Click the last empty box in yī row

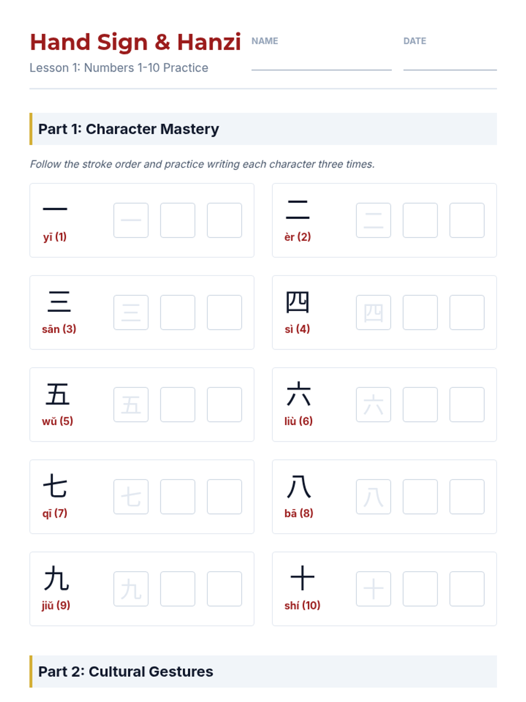coord(224,220)
